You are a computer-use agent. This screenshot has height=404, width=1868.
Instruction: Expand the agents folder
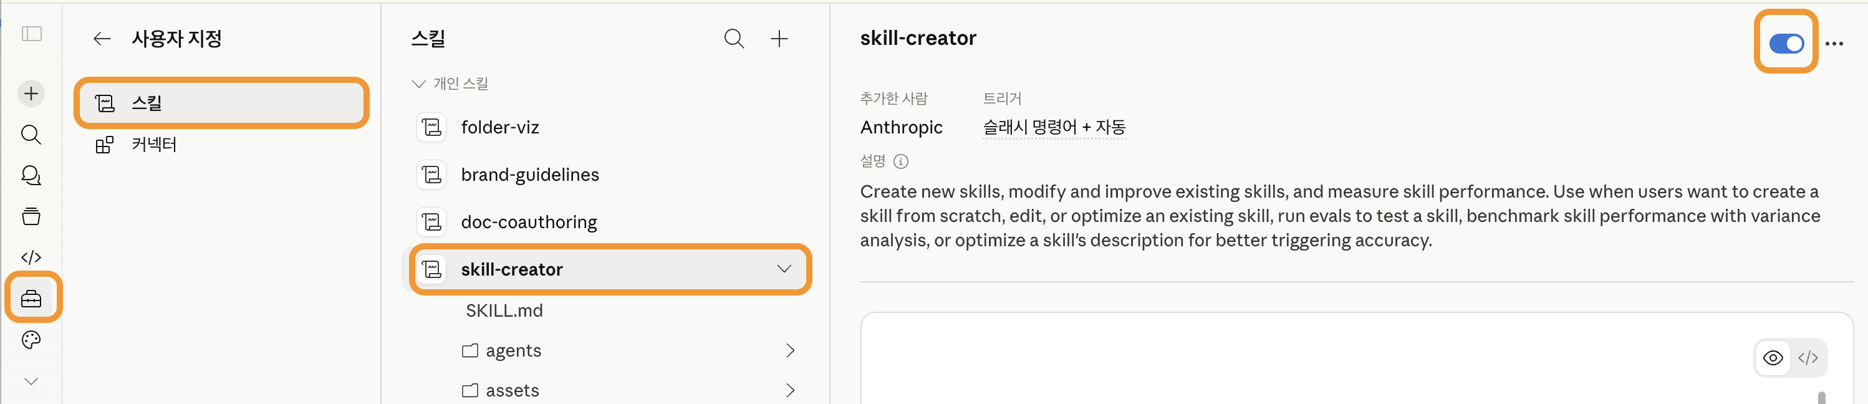(790, 351)
